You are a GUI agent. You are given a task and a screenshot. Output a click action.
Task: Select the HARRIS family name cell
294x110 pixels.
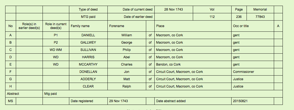[88, 57]
